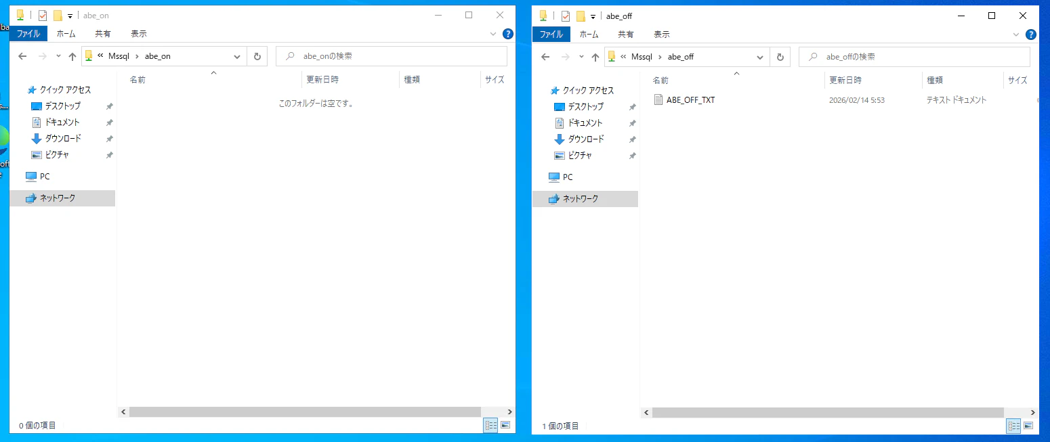Select クイック アクセス in abe_off sidebar

tap(588, 90)
